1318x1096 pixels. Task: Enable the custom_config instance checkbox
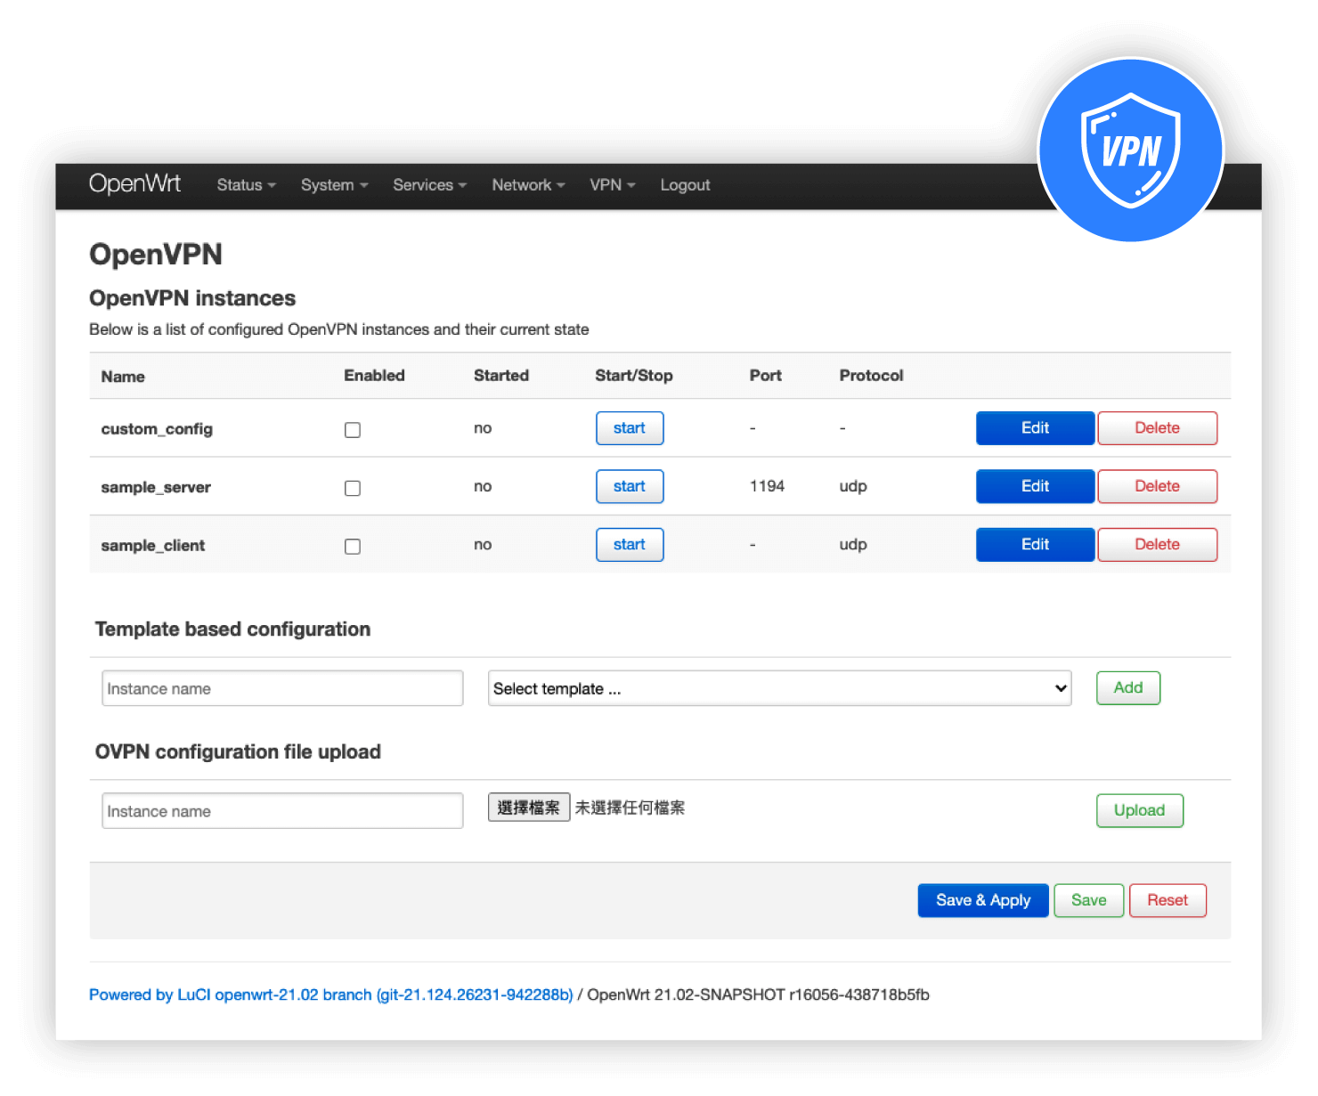(x=353, y=430)
